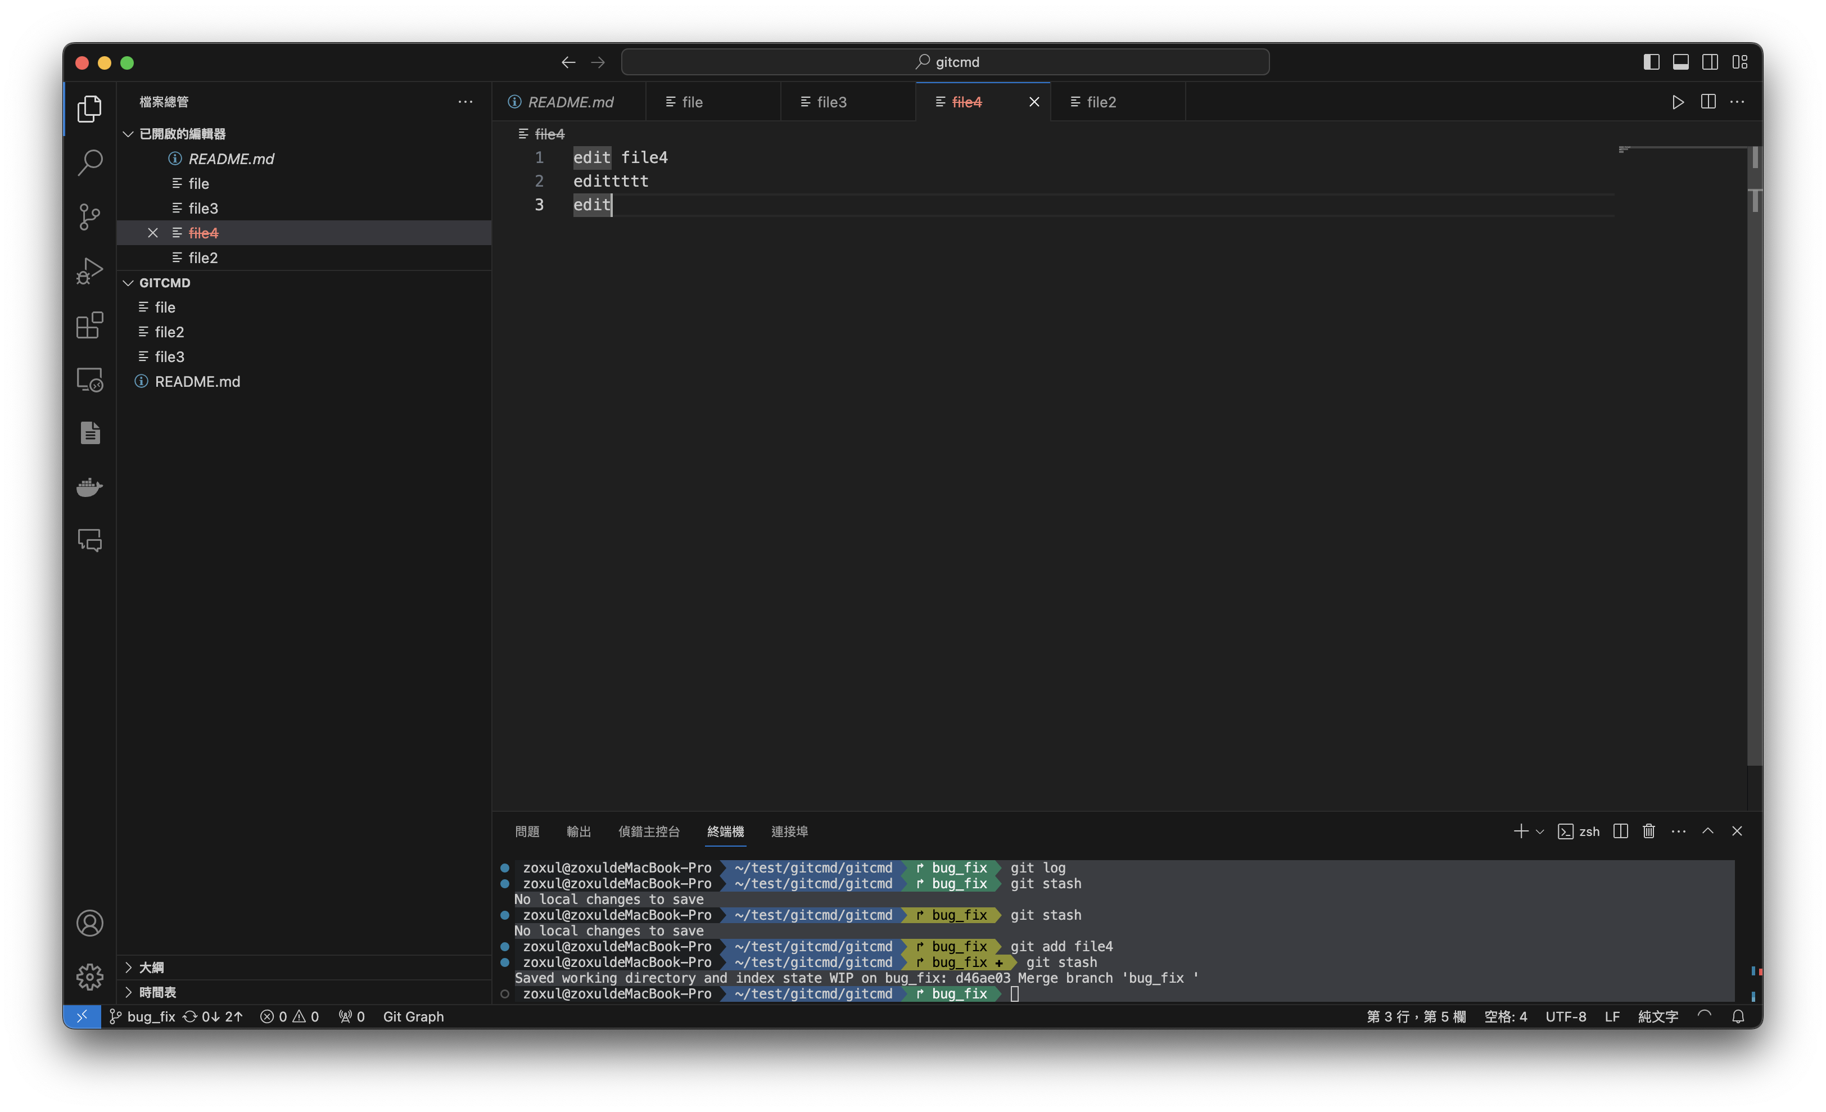The image size is (1826, 1112).
Task: Open the new terminal launch profile dropdown
Action: tap(1540, 832)
